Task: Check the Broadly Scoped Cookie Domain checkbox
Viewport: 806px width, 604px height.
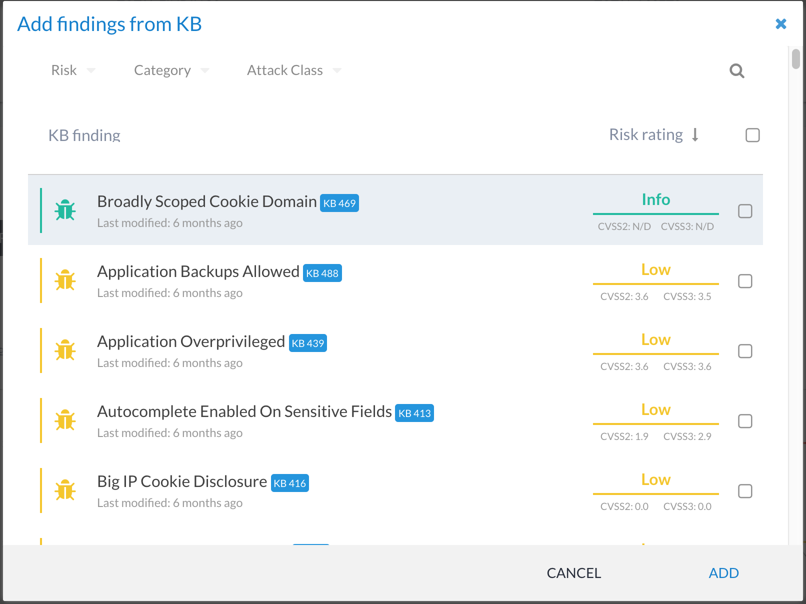Action: [x=745, y=211]
